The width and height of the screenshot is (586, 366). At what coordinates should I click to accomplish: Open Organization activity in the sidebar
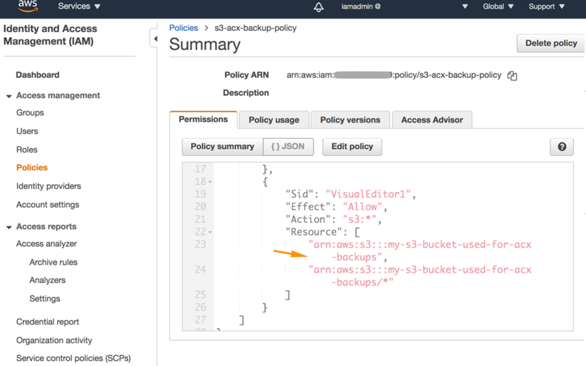(x=54, y=340)
